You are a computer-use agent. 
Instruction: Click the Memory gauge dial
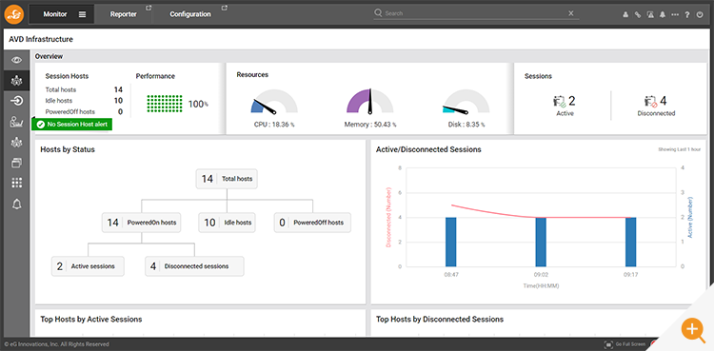(x=369, y=101)
